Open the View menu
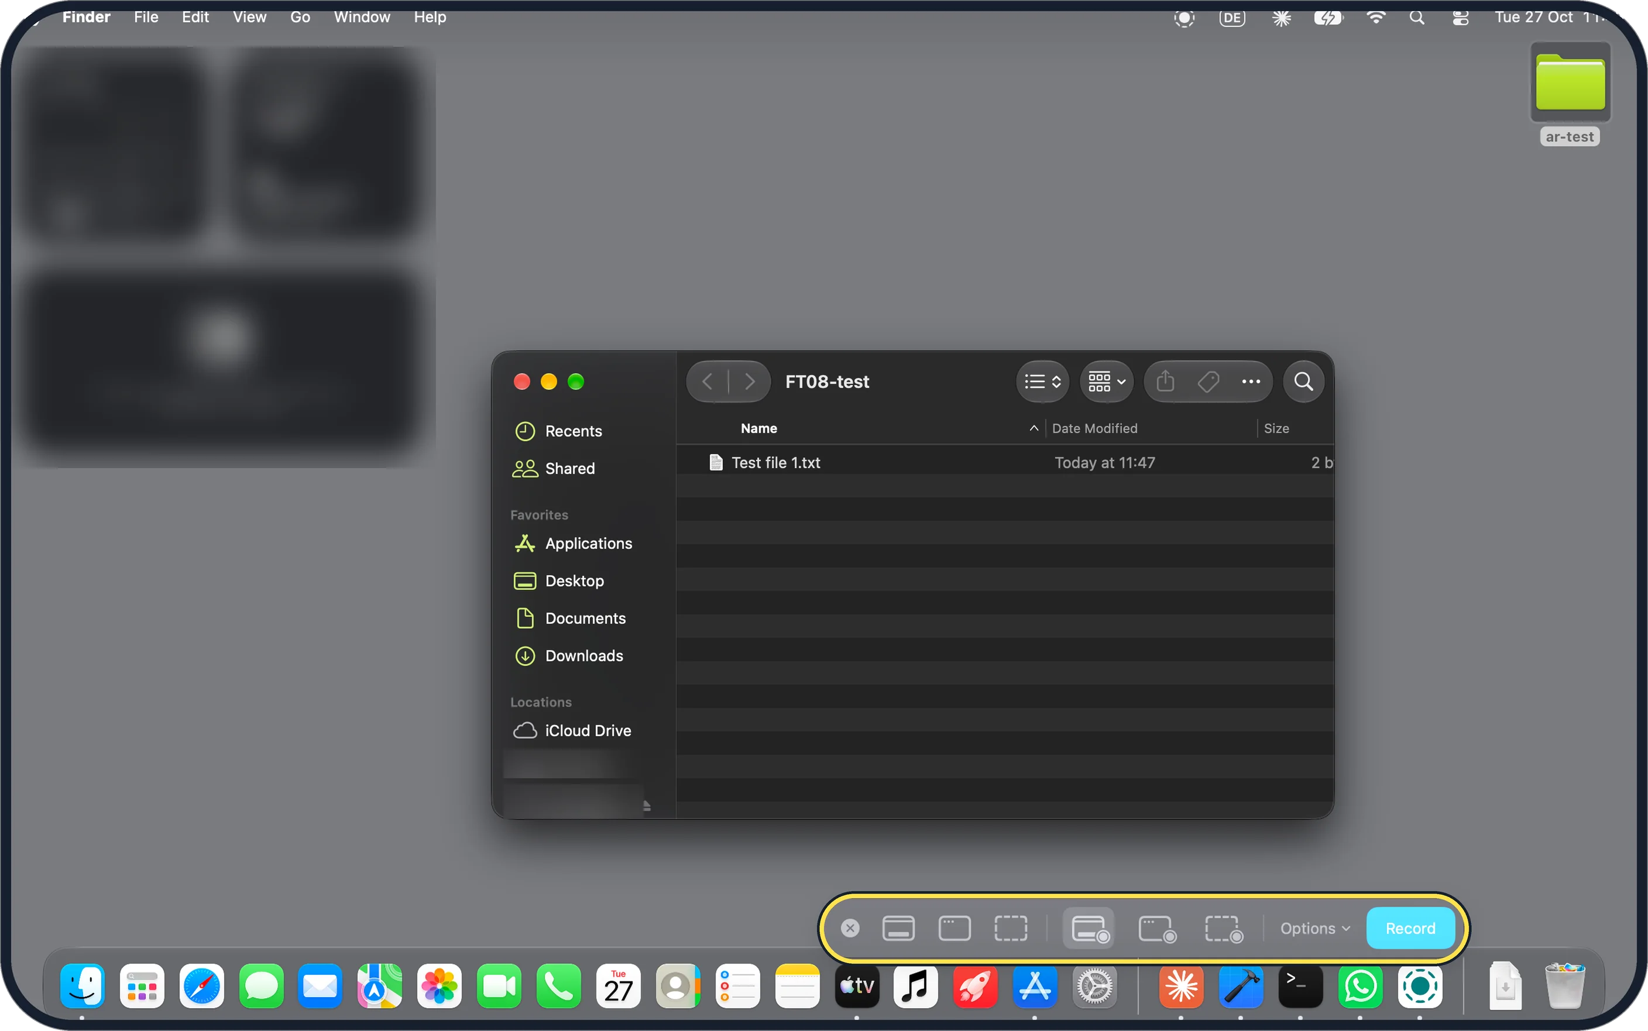 [x=249, y=17]
